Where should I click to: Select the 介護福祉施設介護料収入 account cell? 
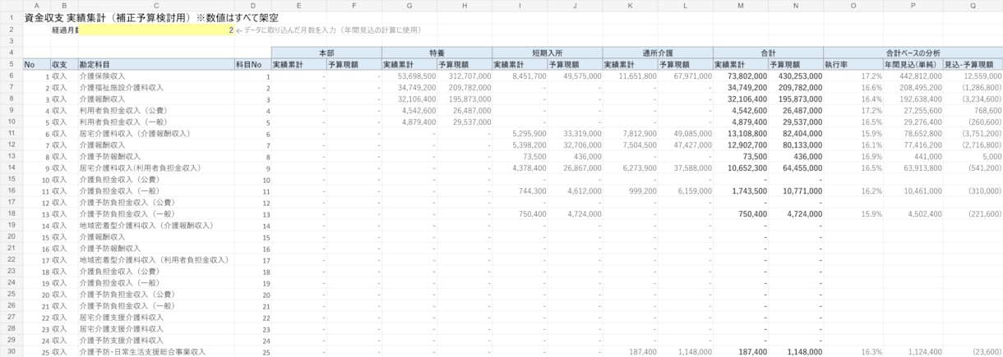[x=156, y=87]
